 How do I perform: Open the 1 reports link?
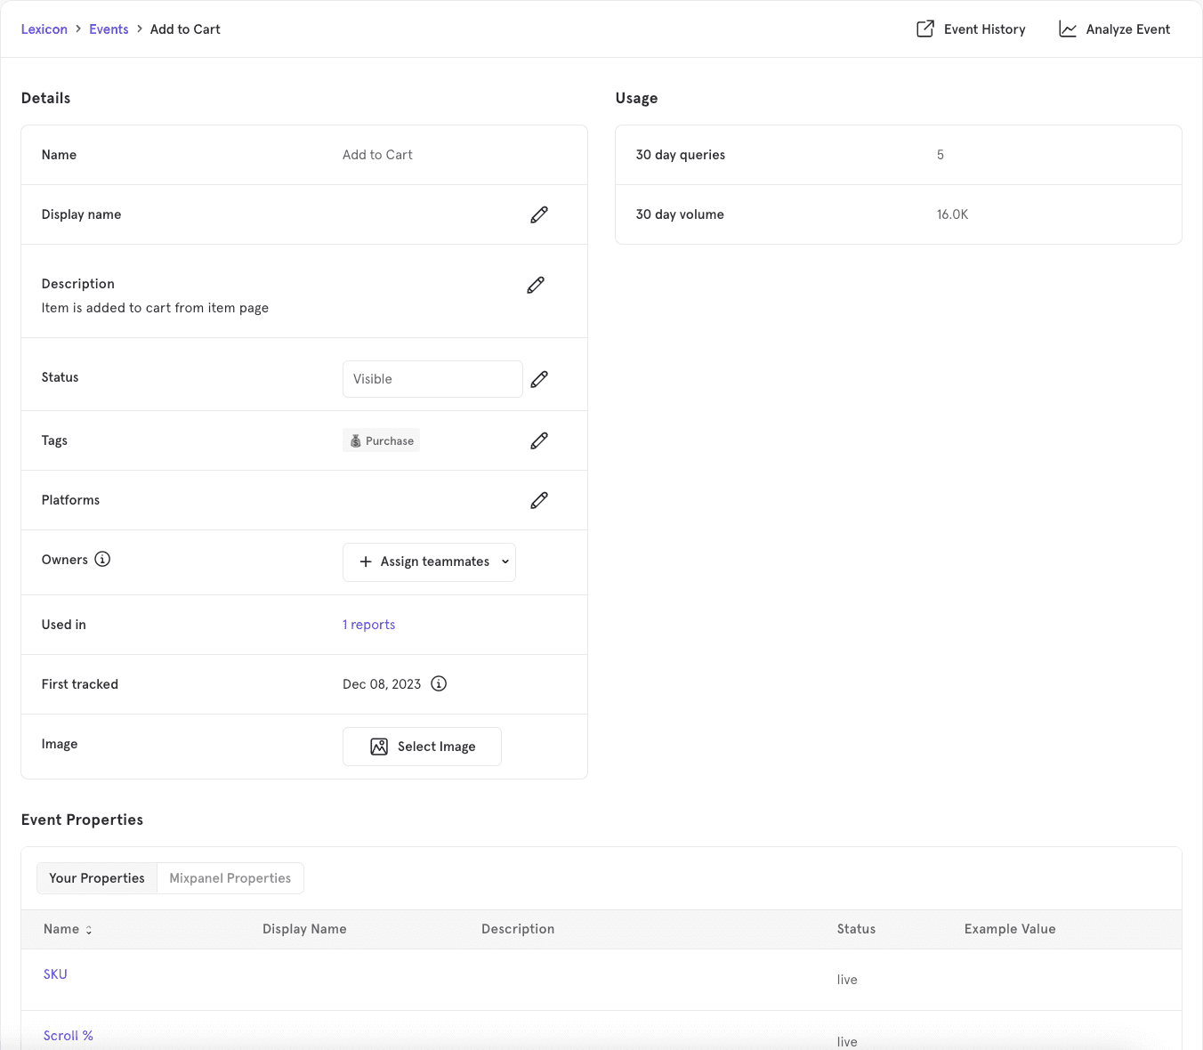[x=368, y=625]
